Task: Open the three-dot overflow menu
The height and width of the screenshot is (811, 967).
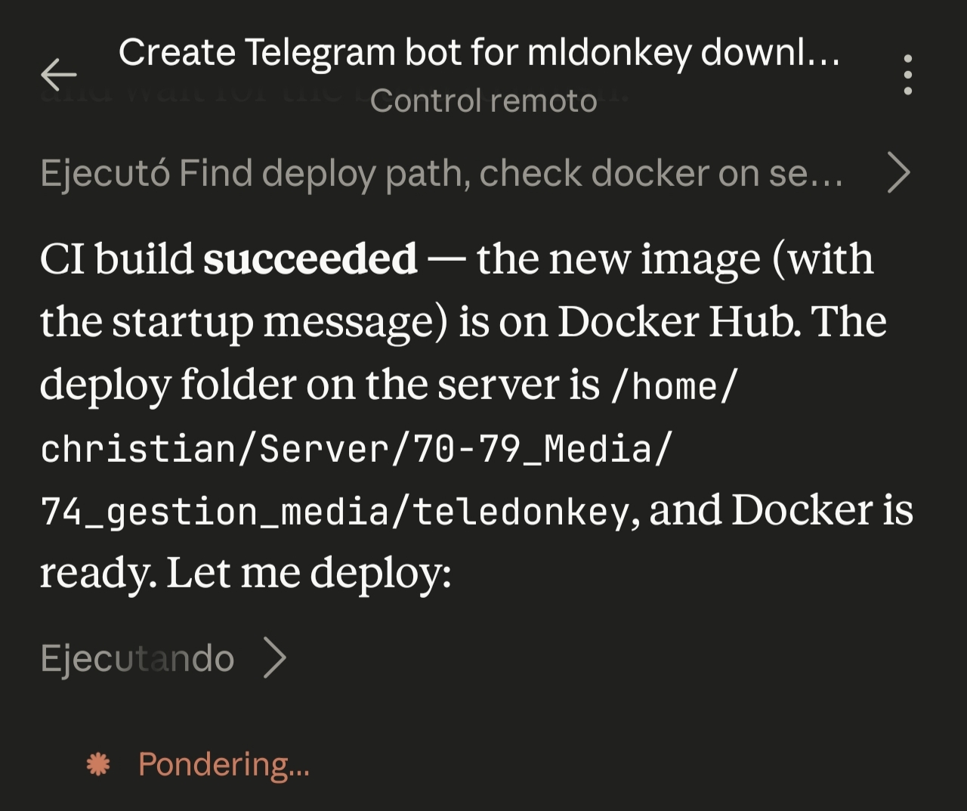Action: [907, 75]
